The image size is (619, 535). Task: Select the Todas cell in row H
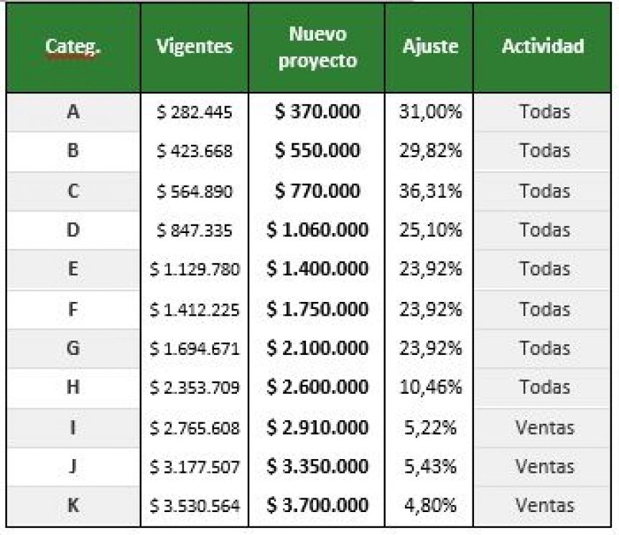[x=542, y=387]
